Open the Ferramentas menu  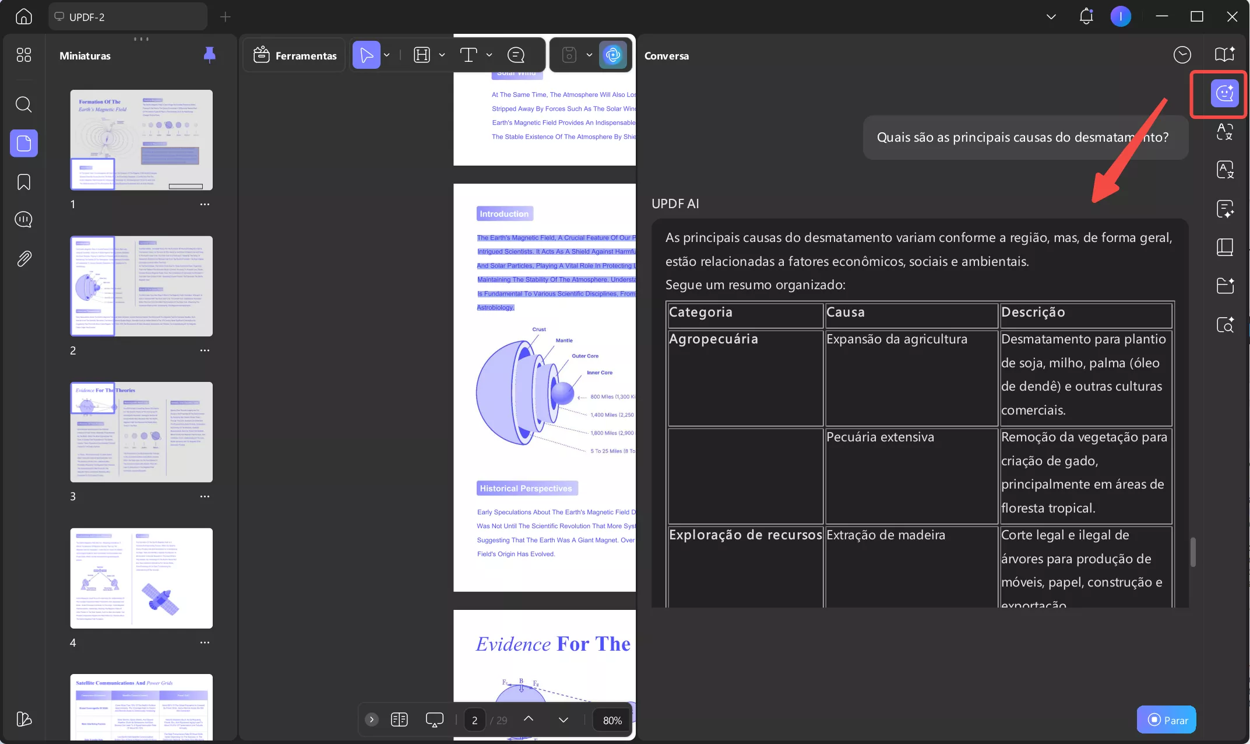[x=294, y=55]
